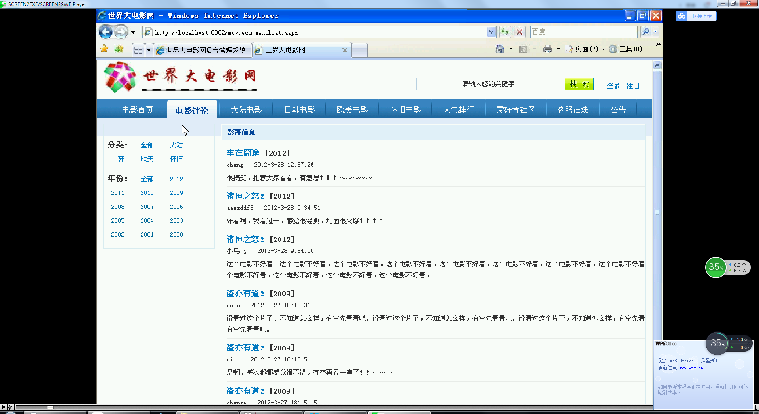Click the 拖拽上传 cloud upload button
The height and width of the screenshot is (414, 759).
[696, 16]
